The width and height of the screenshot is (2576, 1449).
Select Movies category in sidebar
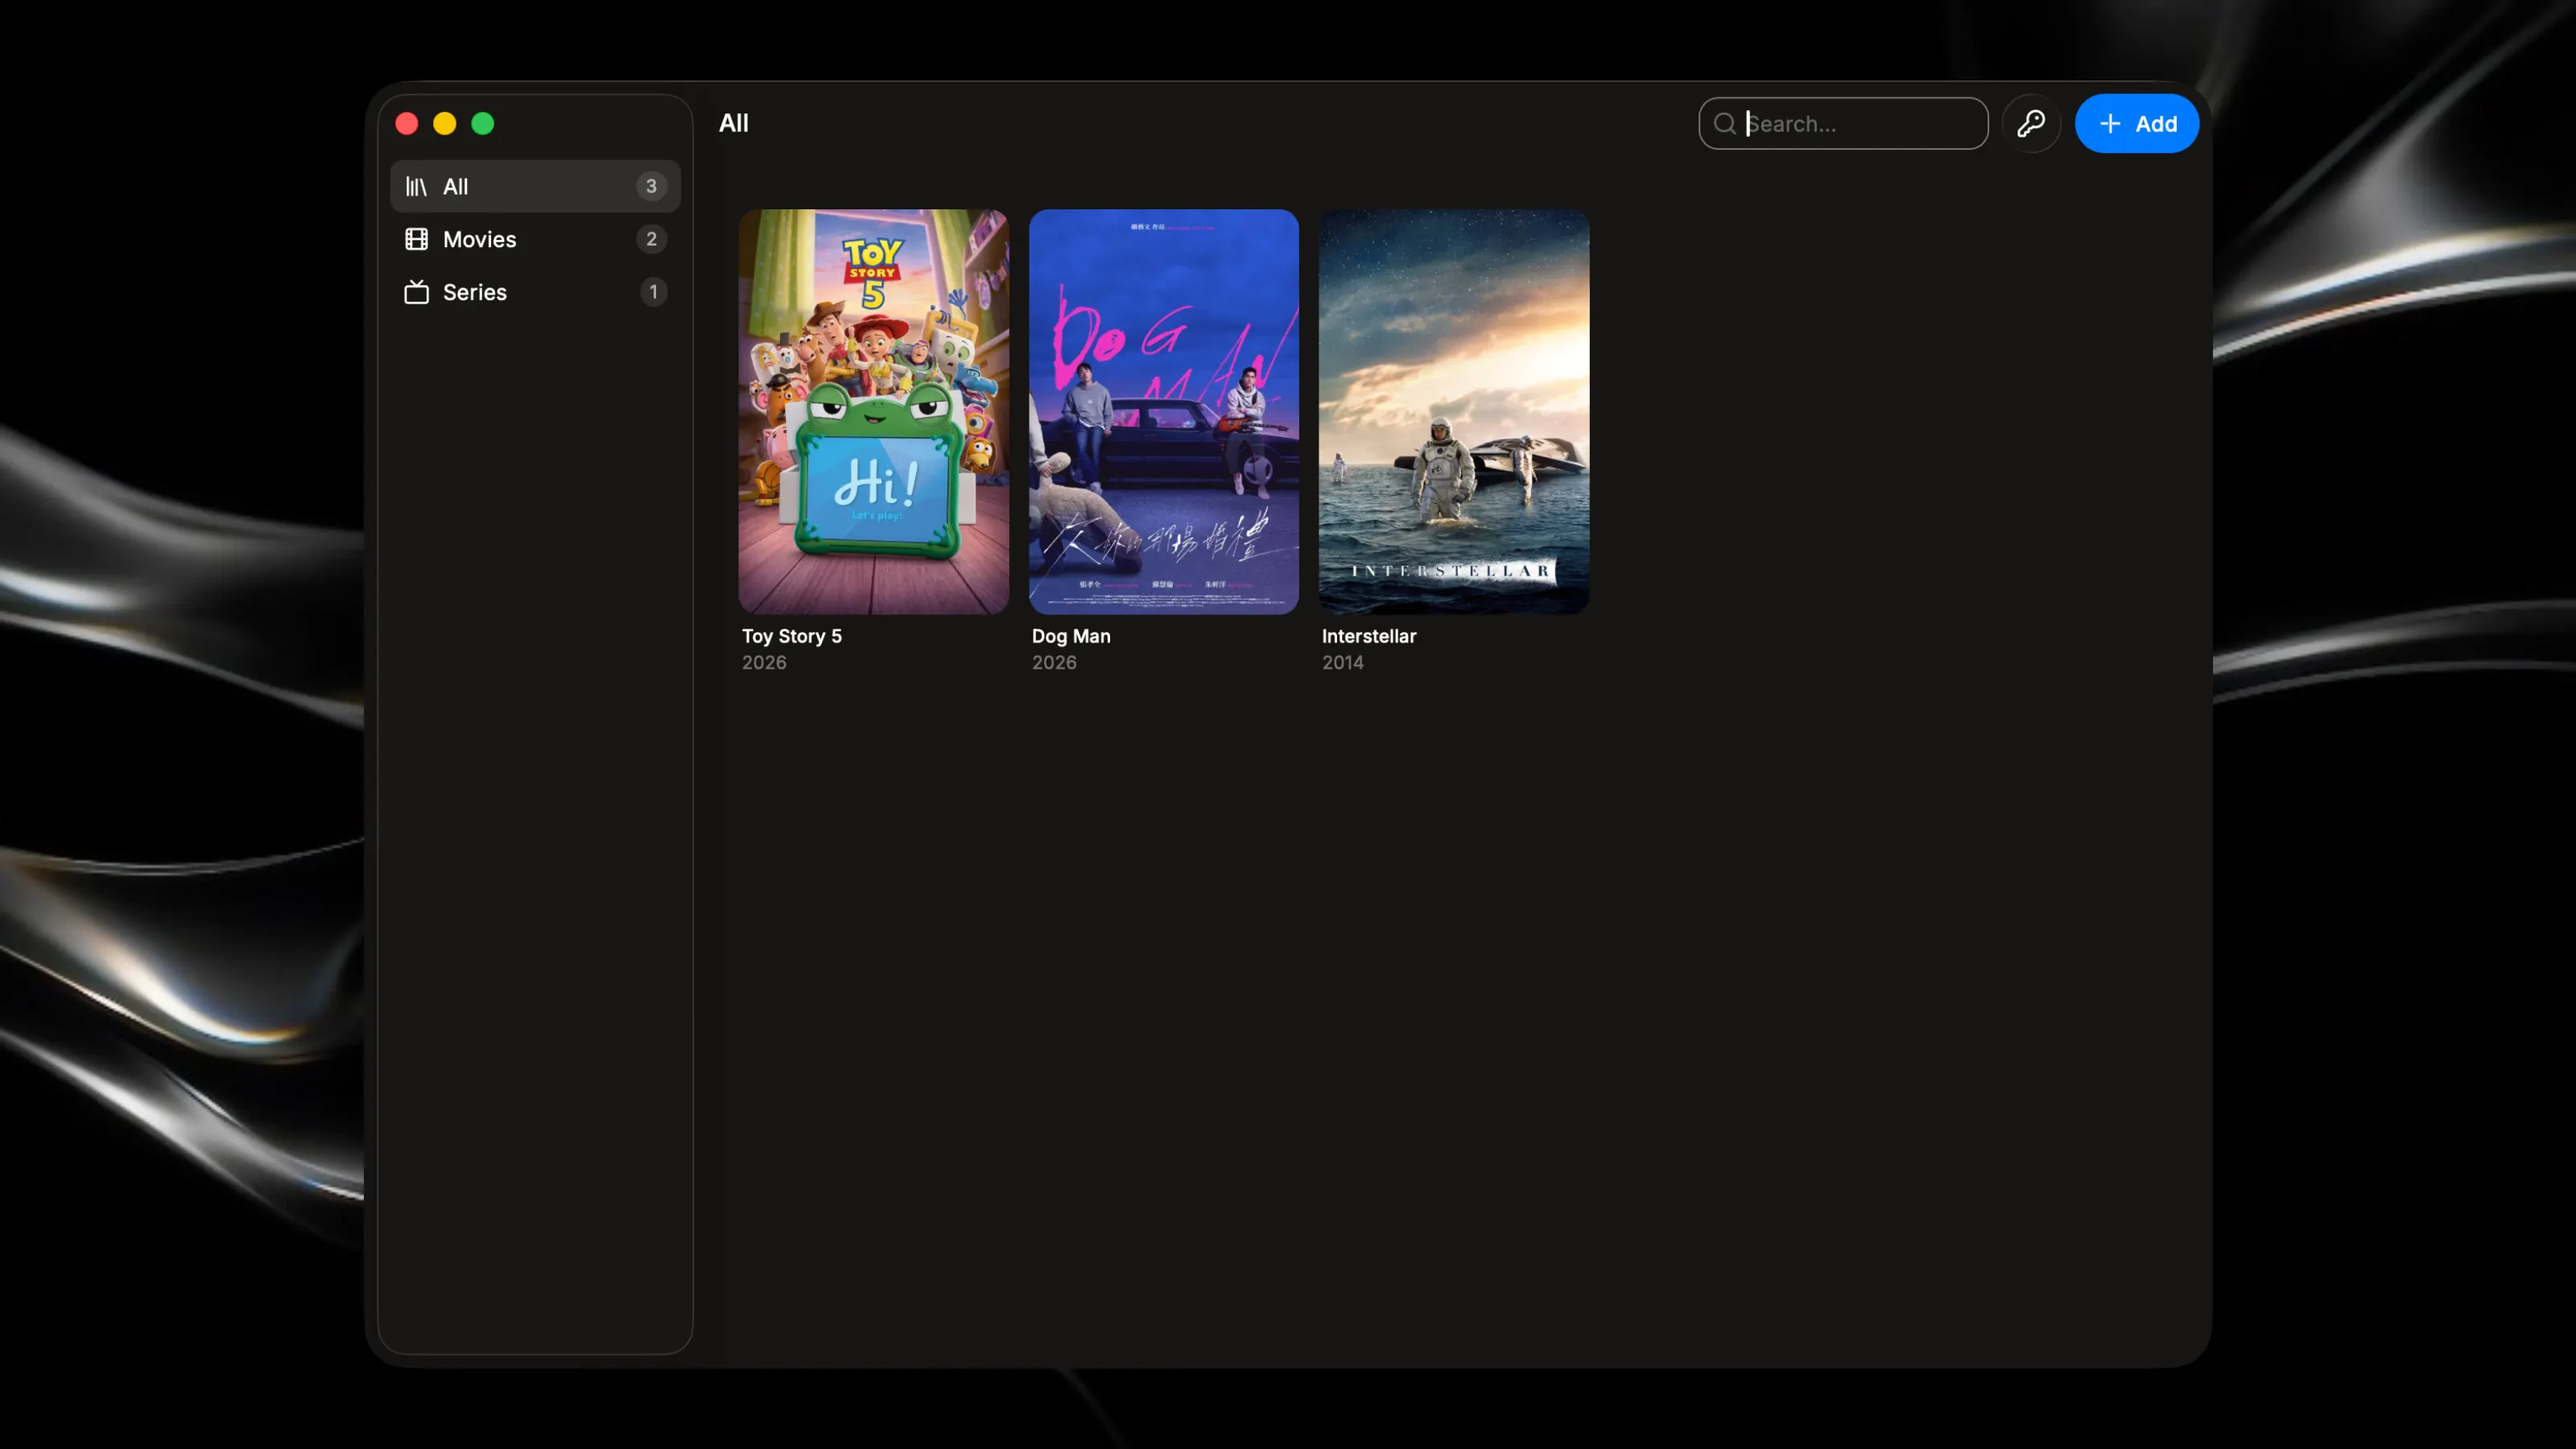[x=535, y=239]
